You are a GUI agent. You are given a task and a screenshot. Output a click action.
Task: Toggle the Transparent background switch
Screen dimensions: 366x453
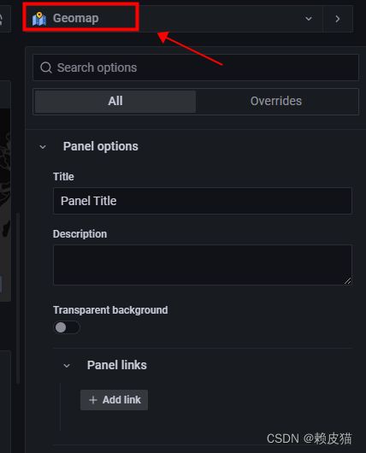[67, 327]
